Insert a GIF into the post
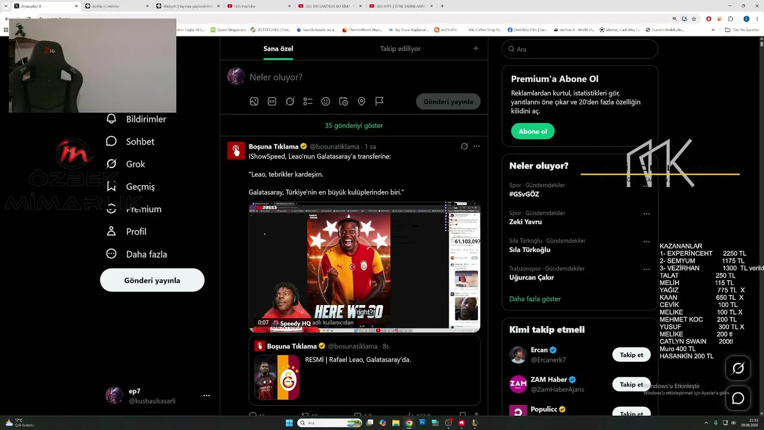Viewport: 764px width, 430px height. pos(272,102)
